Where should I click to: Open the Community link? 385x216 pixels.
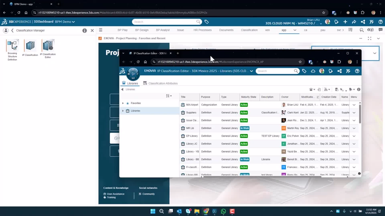coord(147,194)
